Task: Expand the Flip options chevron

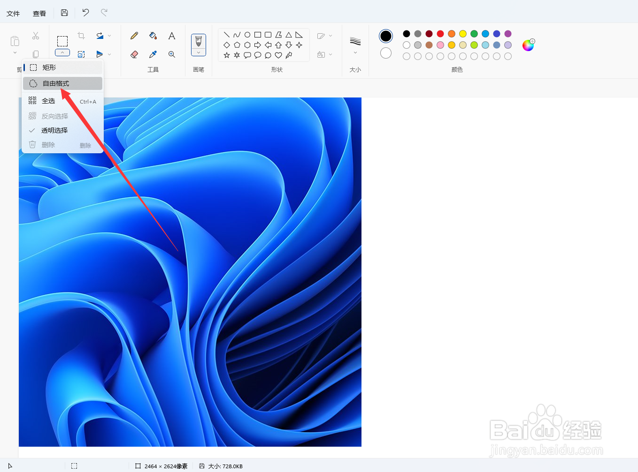Action: 109,54
